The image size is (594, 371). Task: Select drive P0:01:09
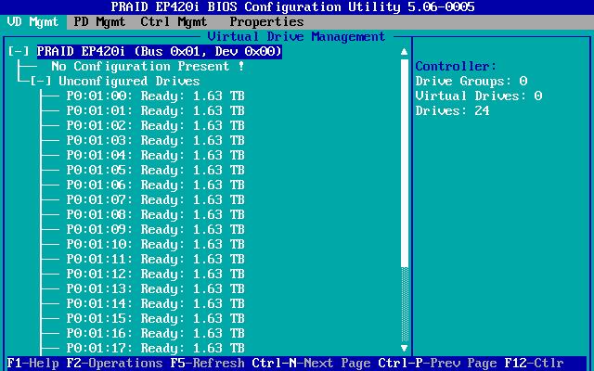[x=155, y=229]
